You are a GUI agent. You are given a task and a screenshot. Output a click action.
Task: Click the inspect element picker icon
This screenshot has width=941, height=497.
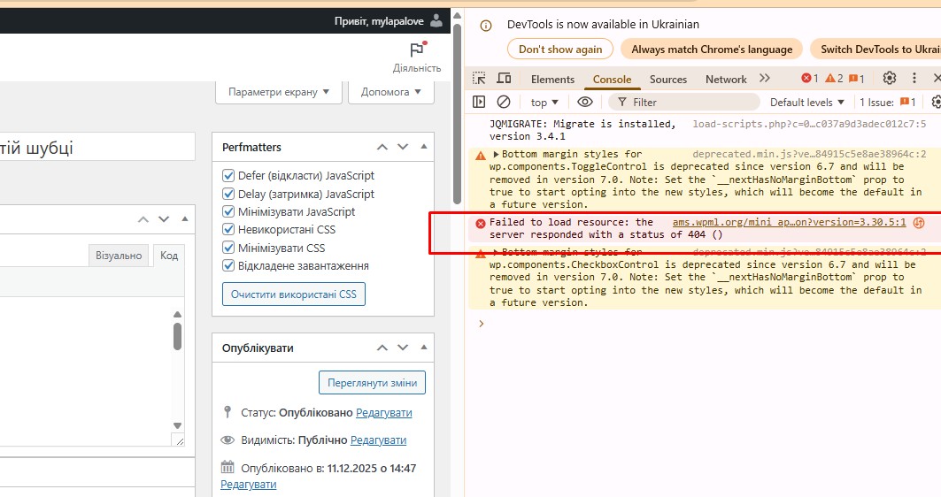[x=479, y=79]
